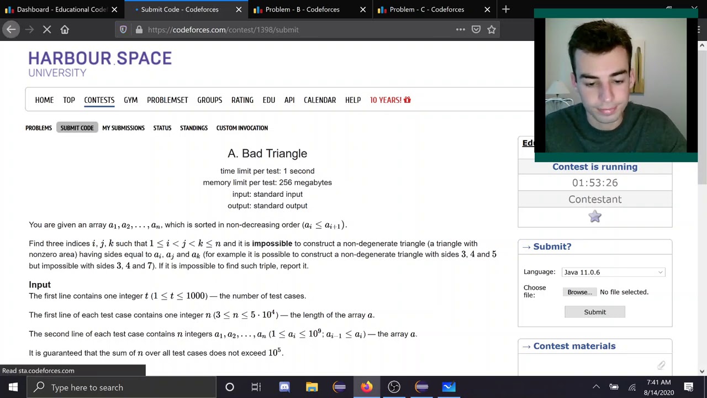This screenshot has width=707, height=398.
Task: Open OBS Studio from the taskbar
Action: (x=394, y=387)
